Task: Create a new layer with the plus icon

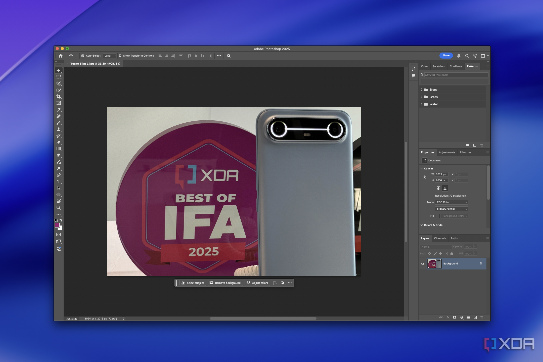Action: tap(475, 318)
